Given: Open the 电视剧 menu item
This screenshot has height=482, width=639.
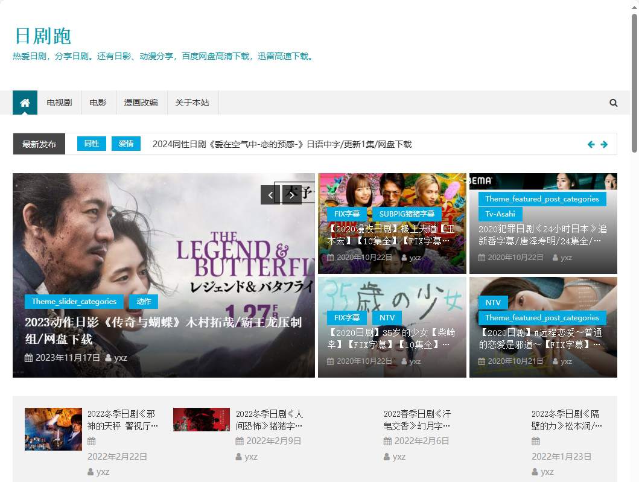Looking at the screenshot, I should click(59, 103).
